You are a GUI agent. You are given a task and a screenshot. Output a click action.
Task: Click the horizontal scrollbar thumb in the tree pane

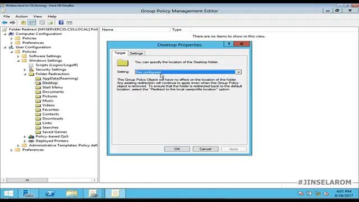[27, 180]
